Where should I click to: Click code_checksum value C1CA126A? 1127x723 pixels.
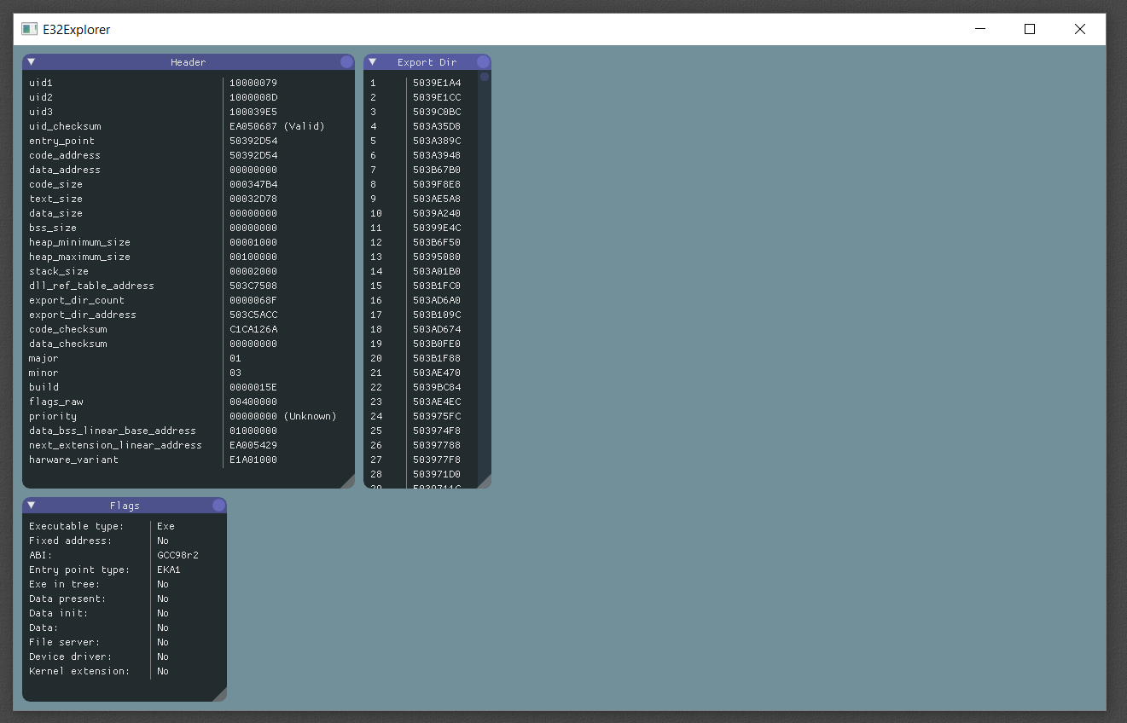[253, 329]
